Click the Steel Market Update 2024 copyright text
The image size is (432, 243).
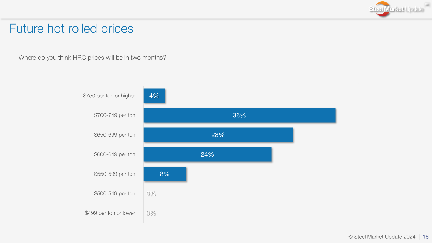click(x=382, y=237)
